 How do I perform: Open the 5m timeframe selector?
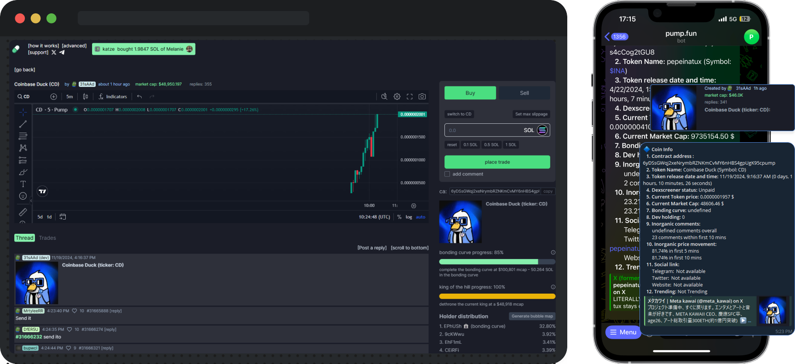[69, 97]
